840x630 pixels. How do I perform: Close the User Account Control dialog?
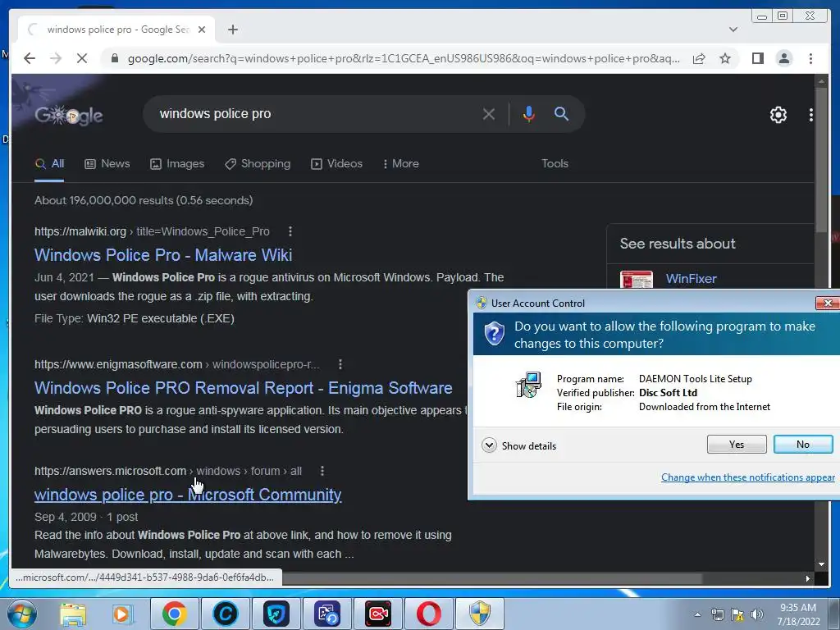tap(827, 304)
